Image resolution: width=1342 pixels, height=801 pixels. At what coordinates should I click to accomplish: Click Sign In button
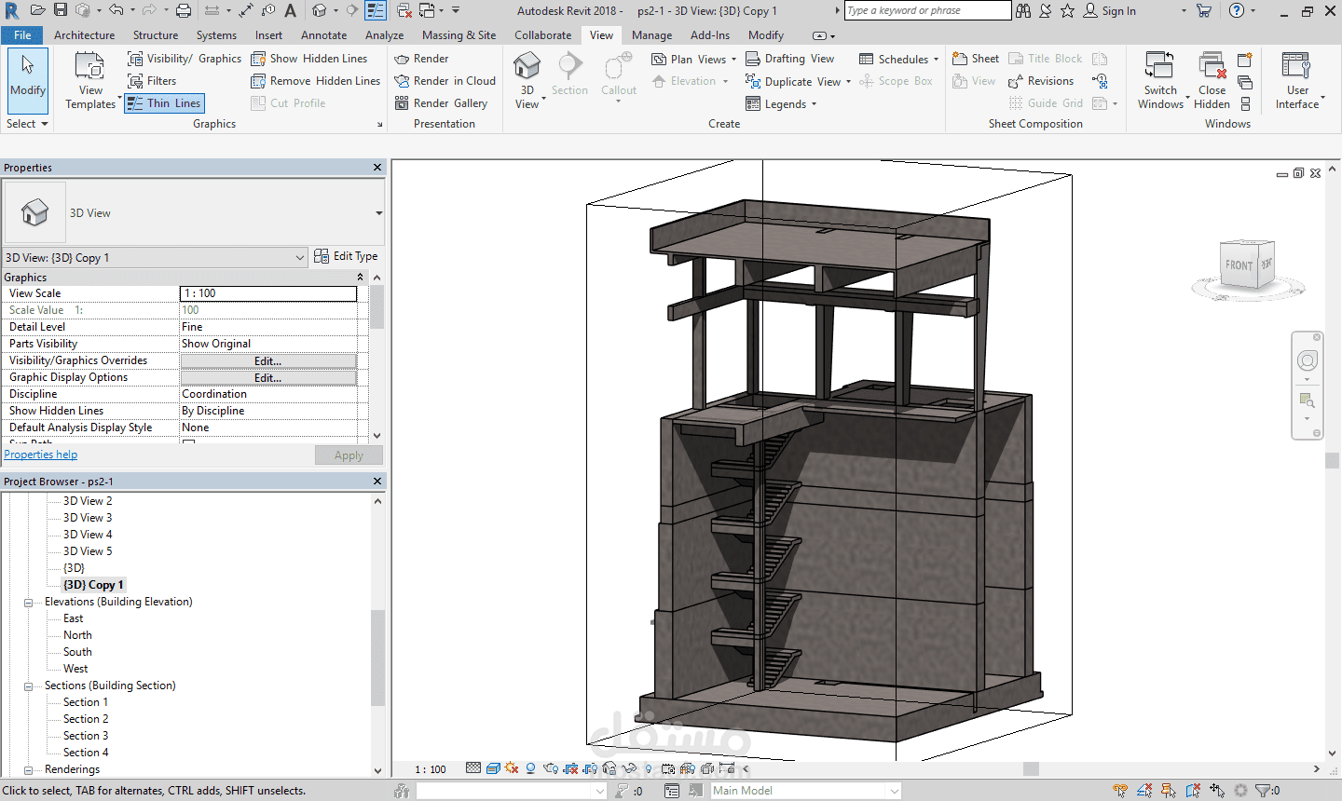pyautogui.click(x=1110, y=10)
